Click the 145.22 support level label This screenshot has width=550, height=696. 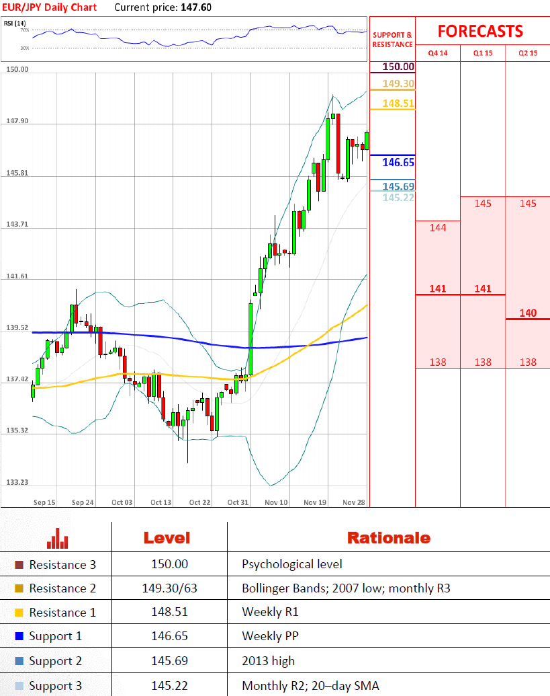point(398,198)
